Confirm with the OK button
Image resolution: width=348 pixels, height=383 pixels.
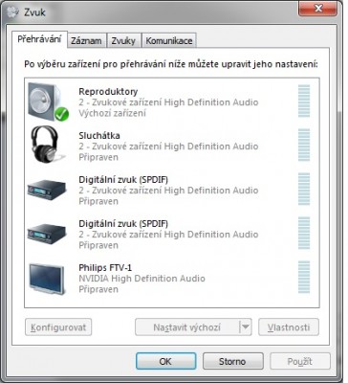tap(165, 361)
